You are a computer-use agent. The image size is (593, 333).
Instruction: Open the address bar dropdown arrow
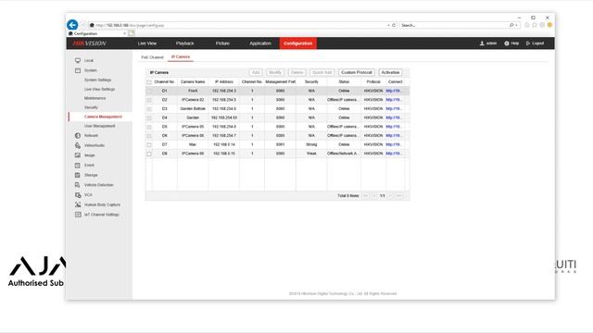click(x=388, y=25)
